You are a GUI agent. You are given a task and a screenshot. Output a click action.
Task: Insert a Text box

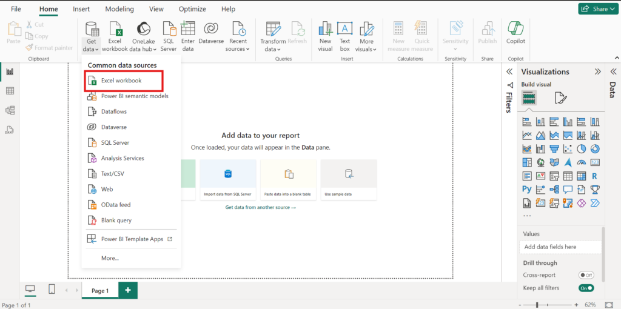[344, 37]
